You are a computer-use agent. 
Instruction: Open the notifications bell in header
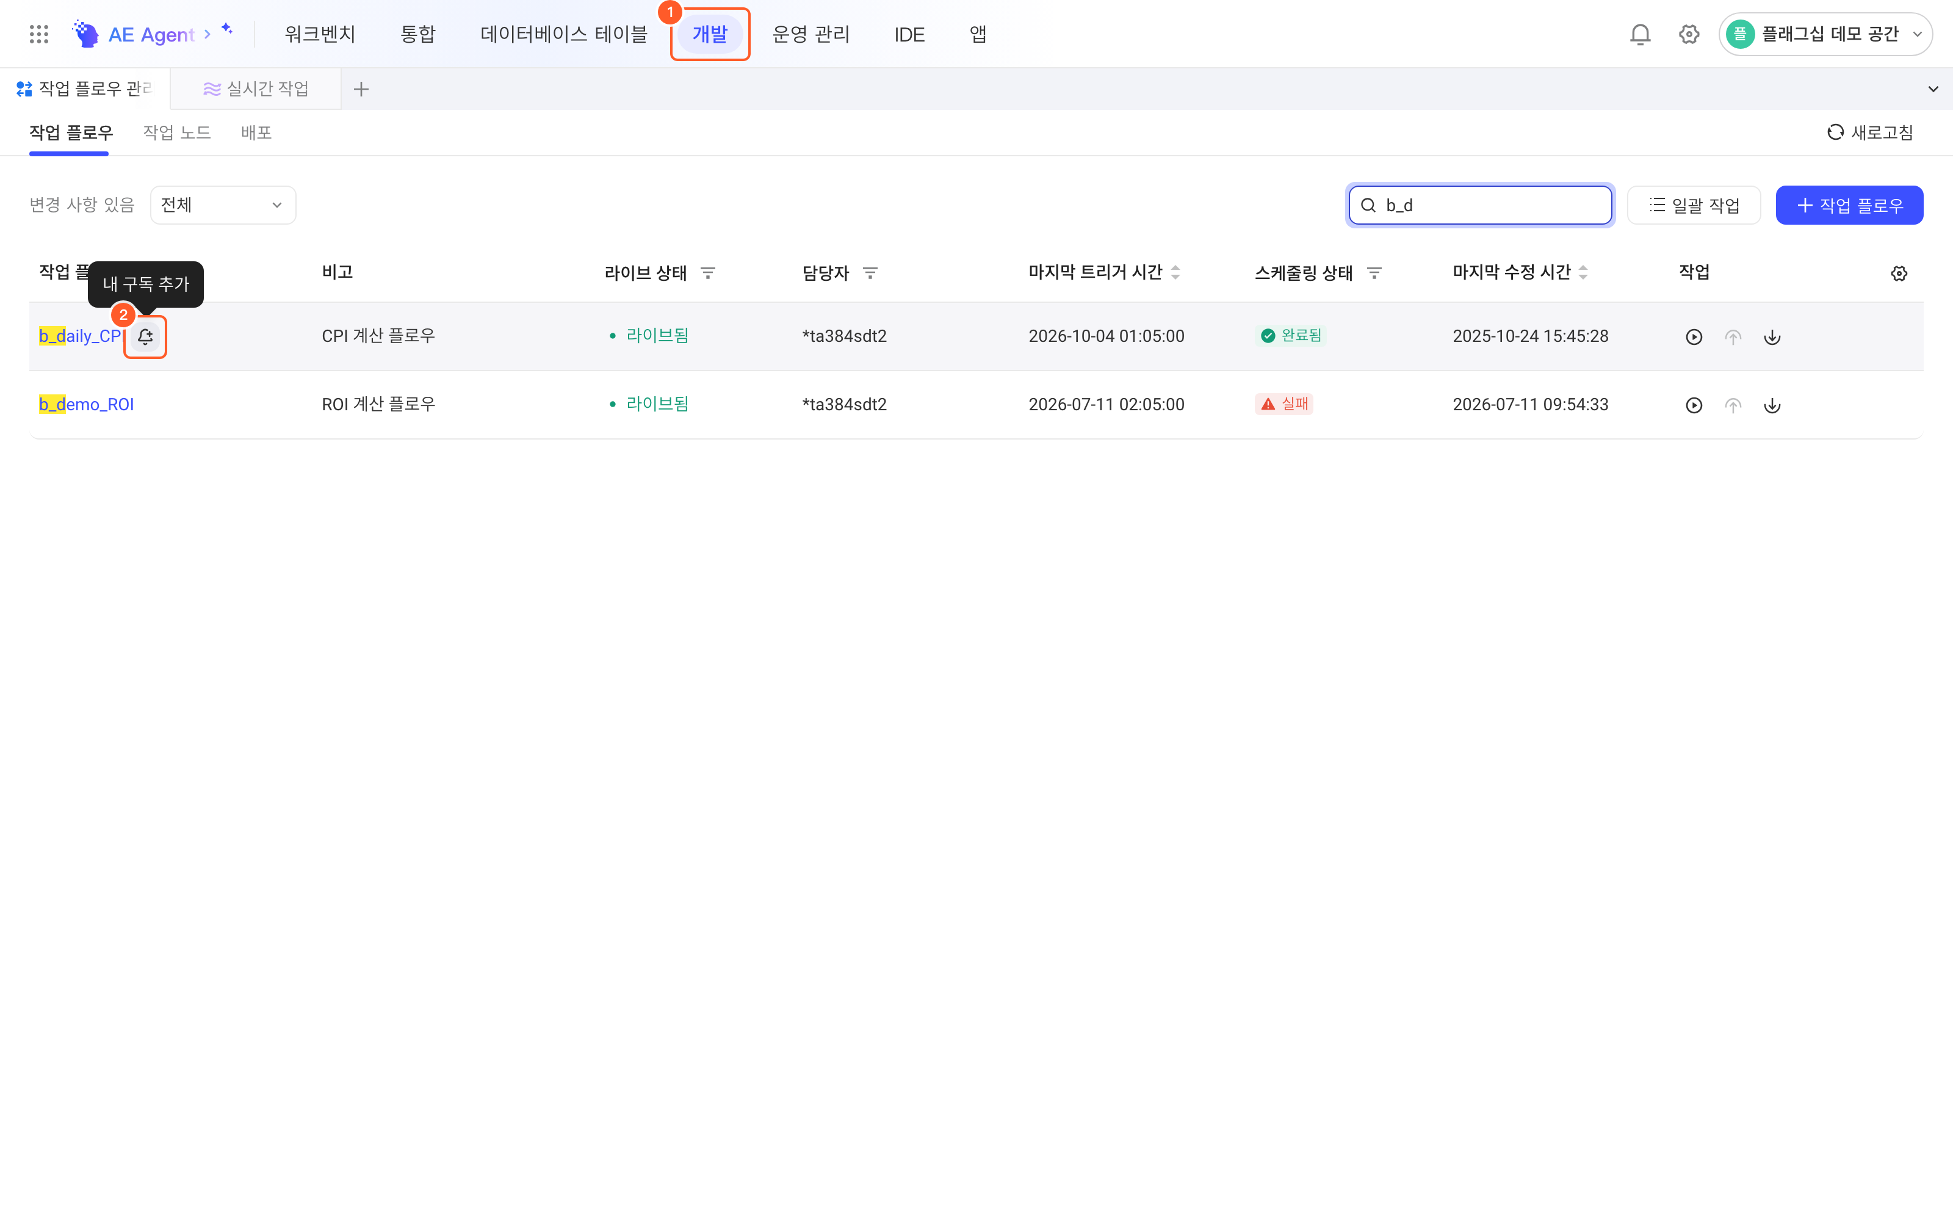(1640, 34)
